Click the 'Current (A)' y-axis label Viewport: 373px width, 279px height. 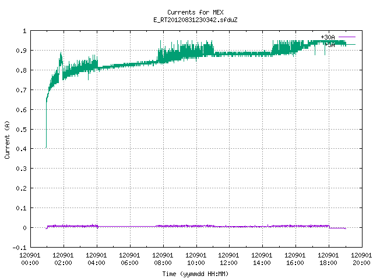(7, 139)
